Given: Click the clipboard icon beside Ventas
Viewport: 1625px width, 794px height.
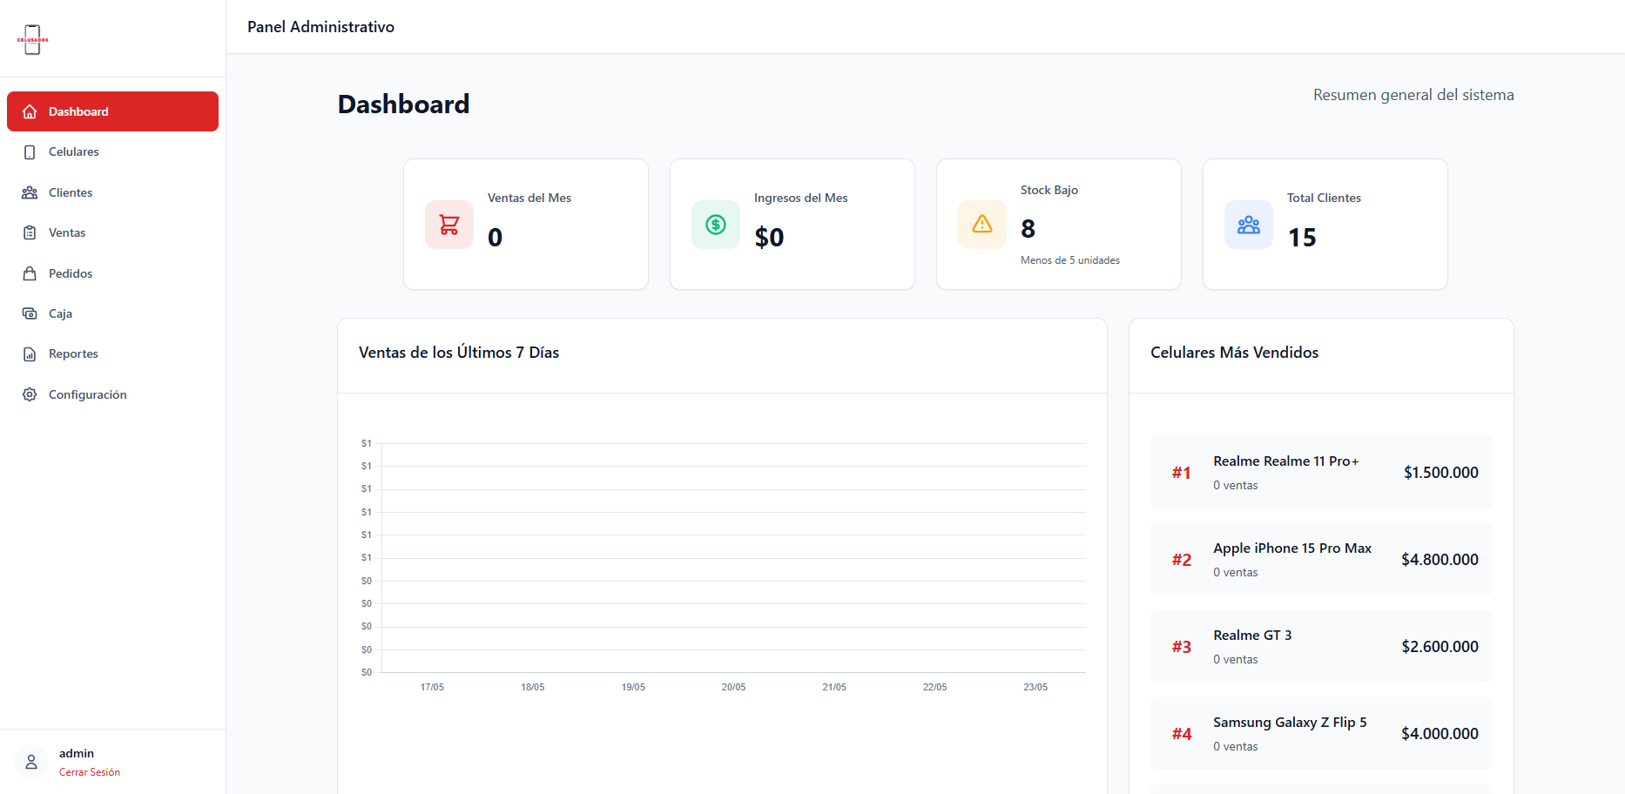Looking at the screenshot, I should click(x=30, y=232).
